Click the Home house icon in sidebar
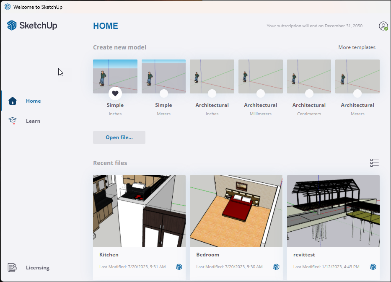The height and width of the screenshot is (282, 391). coord(13,101)
